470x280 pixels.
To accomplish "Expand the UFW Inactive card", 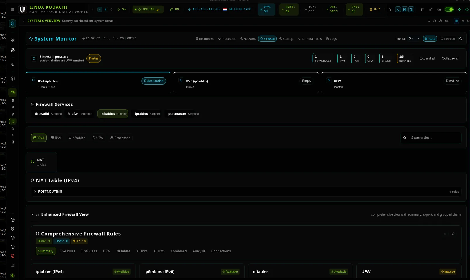I will (x=394, y=83).
